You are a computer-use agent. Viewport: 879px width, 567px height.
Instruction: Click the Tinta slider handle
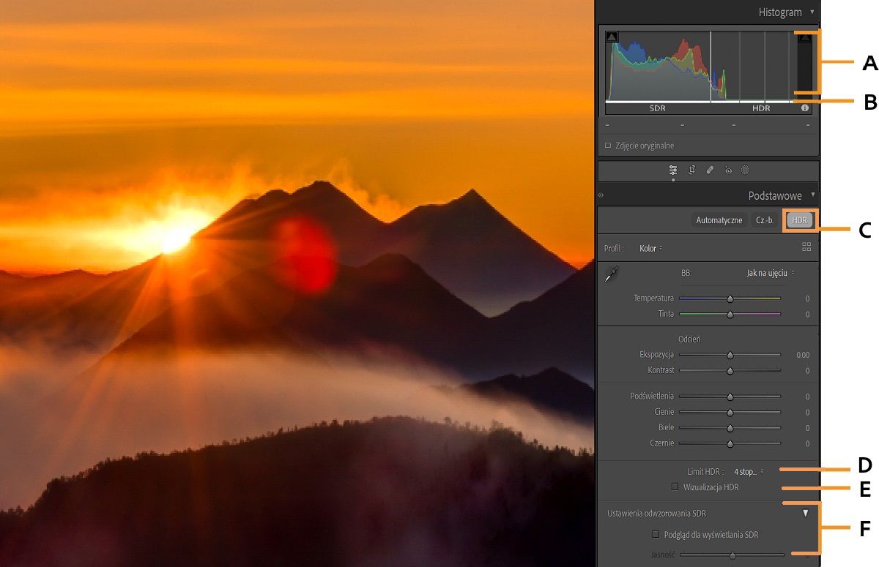click(730, 314)
